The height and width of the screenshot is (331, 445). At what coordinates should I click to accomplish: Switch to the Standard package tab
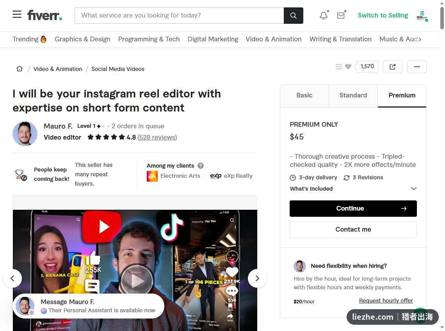(353, 96)
